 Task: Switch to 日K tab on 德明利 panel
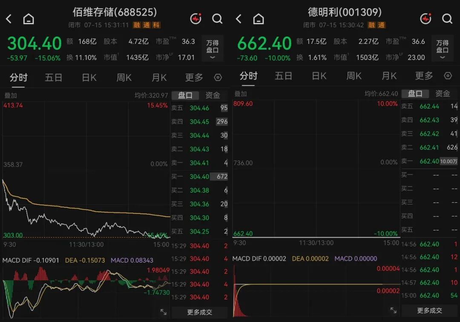pyautogui.click(x=319, y=76)
